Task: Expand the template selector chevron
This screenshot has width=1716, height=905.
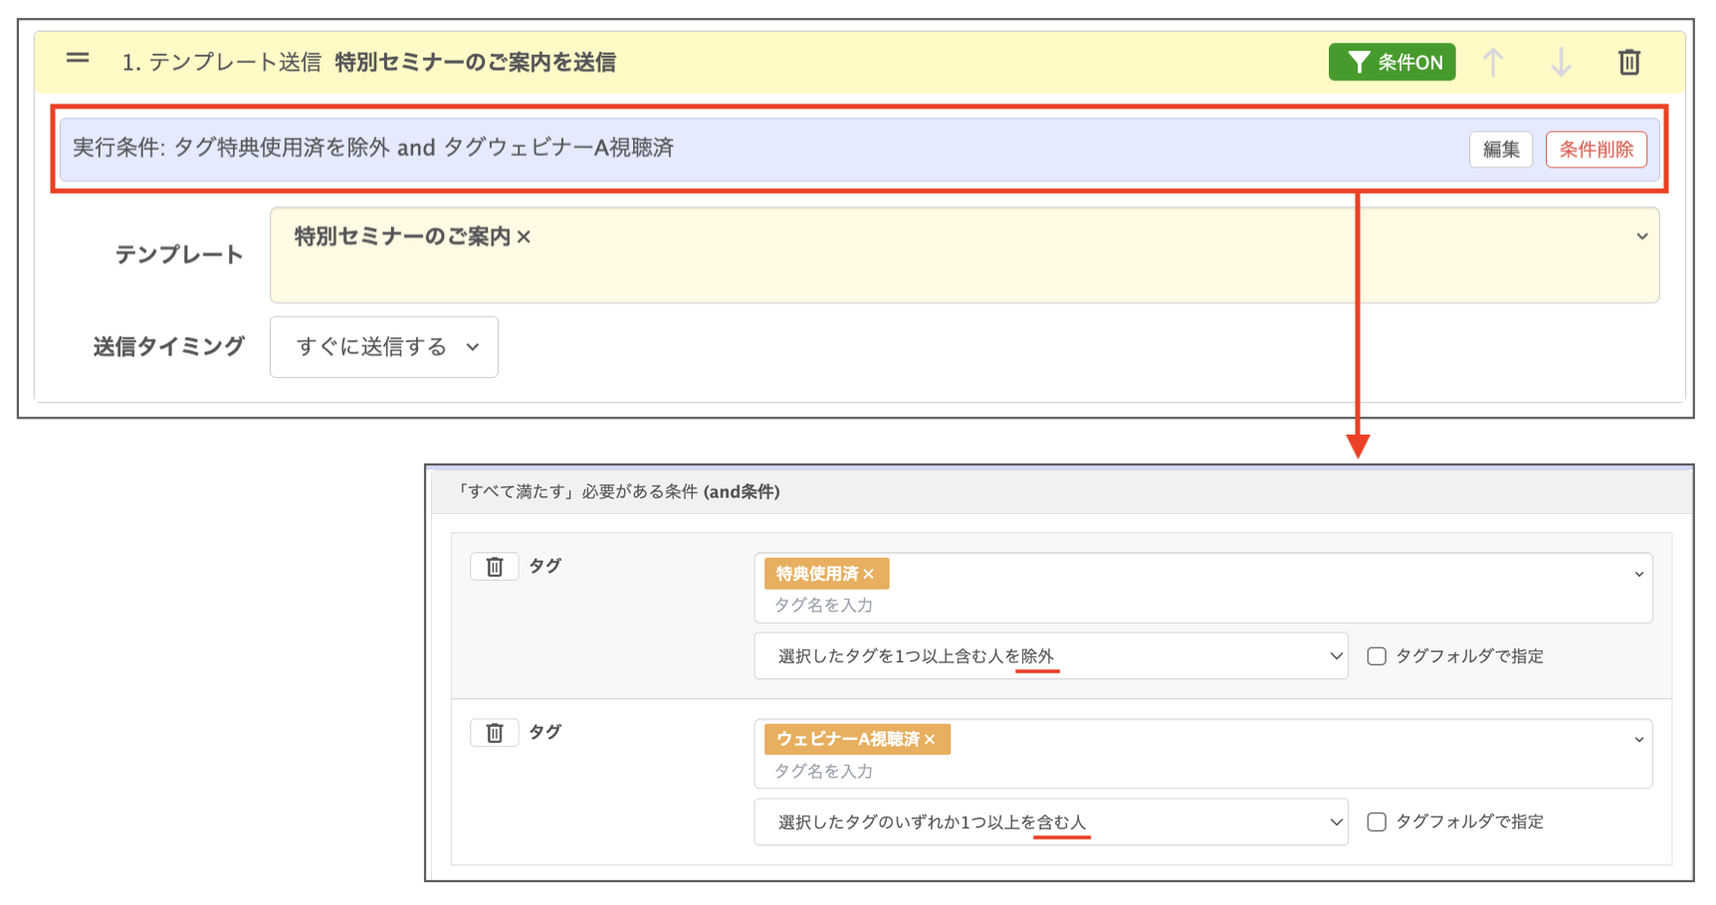Action: pos(1641,237)
